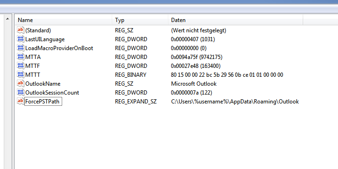Screen dimensions: 338x169
Task: Click the REG_EXPAND_SZ type cell
Action: [136, 102]
